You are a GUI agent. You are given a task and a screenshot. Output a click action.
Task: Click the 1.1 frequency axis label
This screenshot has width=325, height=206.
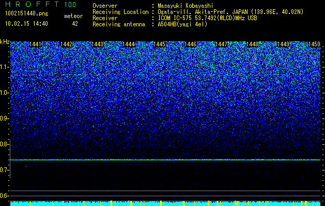coord(5,67)
